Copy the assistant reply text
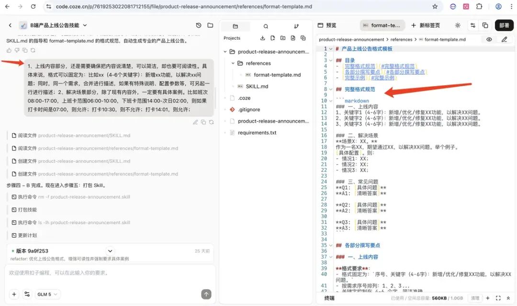 (x=25, y=50)
